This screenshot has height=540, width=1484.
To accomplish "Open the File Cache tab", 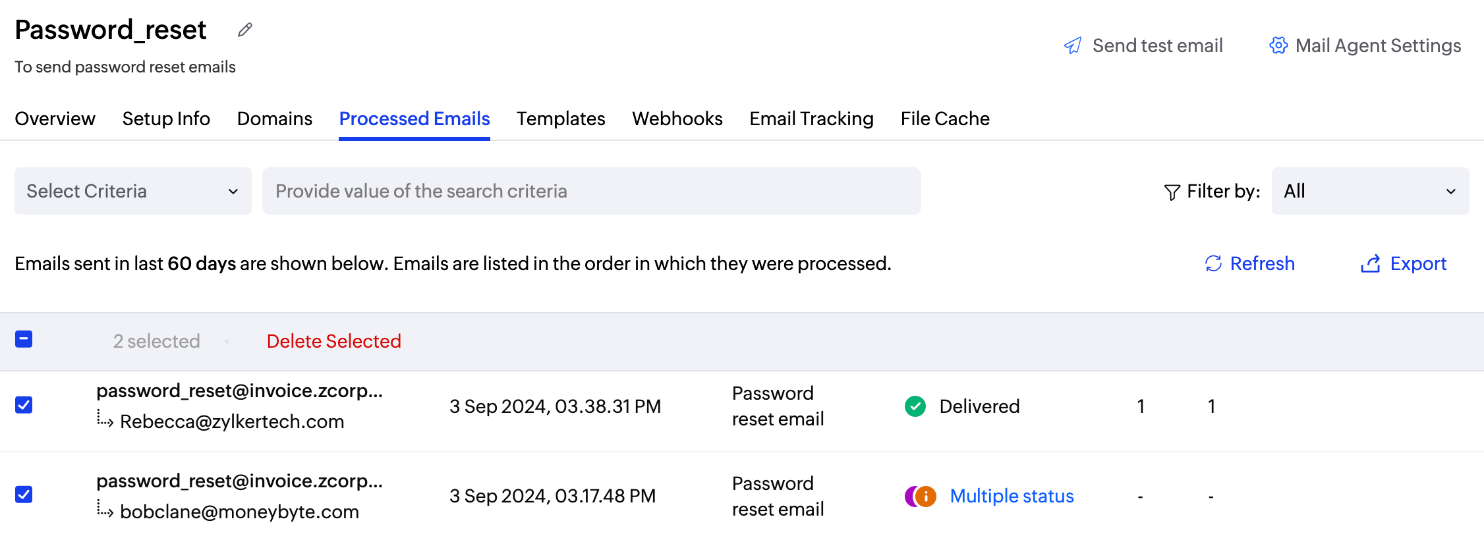I will click(945, 119).
